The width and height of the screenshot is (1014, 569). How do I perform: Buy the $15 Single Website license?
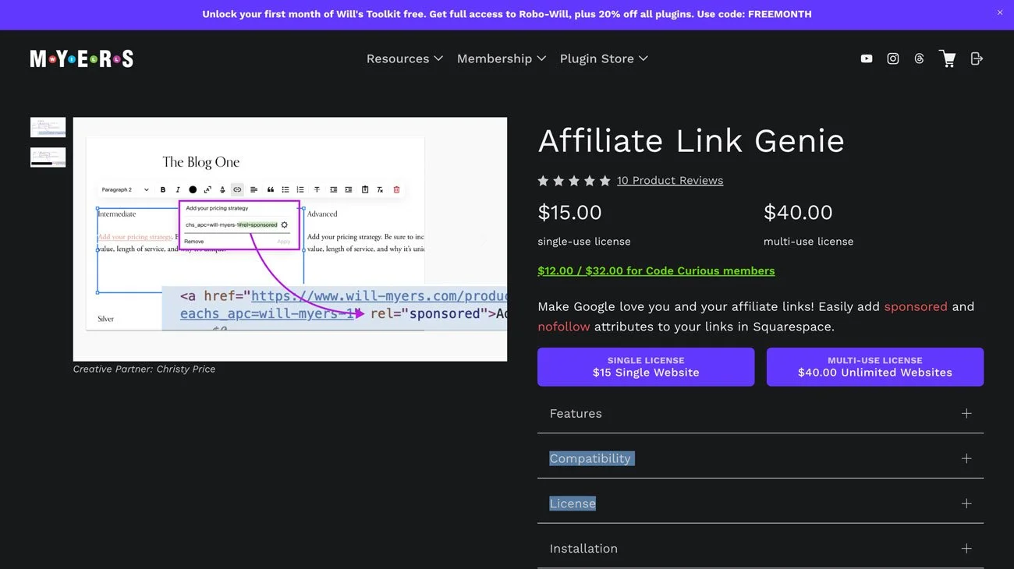(646, 366)
